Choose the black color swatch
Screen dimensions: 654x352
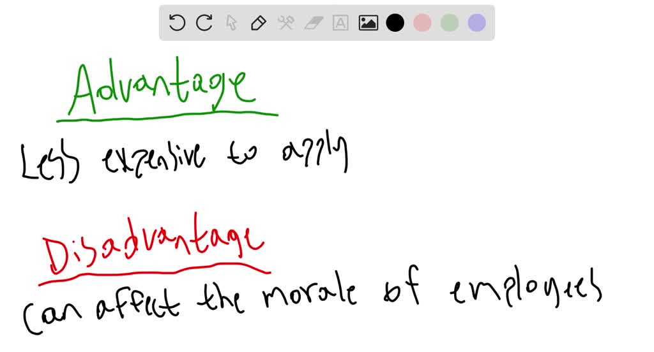click(395, 22)
